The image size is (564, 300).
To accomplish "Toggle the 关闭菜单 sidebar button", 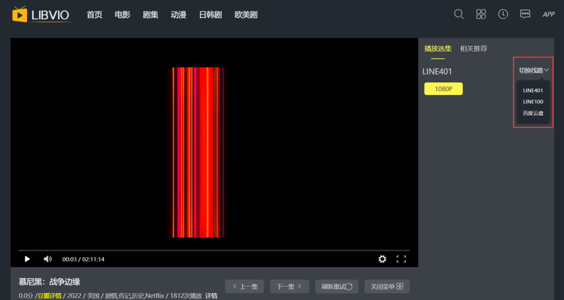I will click(387, 286).
